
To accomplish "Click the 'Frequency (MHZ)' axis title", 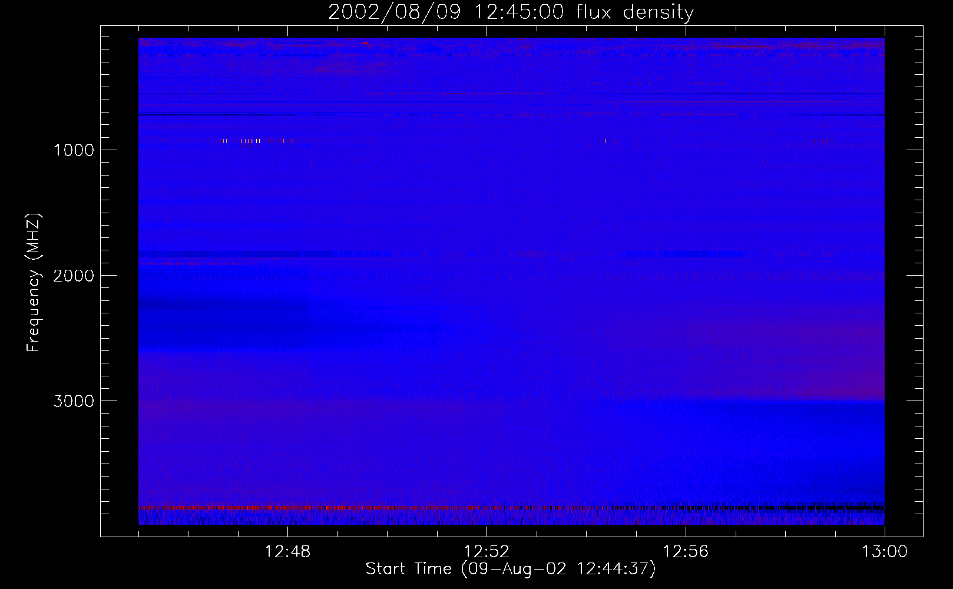I will (x=34, y=283).
